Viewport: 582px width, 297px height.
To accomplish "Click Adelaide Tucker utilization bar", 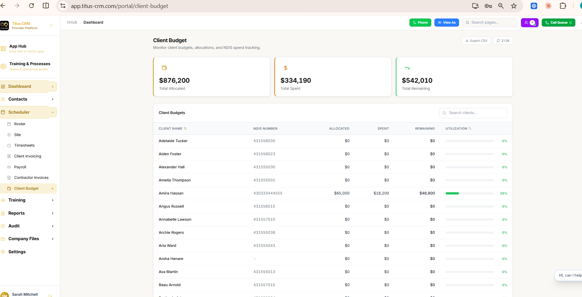I will point(470,141).
